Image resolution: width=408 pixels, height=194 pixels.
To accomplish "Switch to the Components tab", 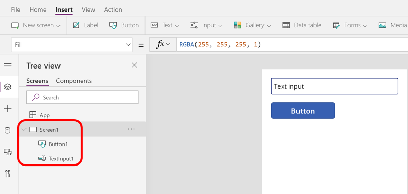I will click(74, 81).
